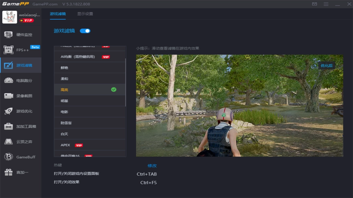Switch to the 显示设置 tab
This screenshot has width=353, height=198.
coord(85,14)
